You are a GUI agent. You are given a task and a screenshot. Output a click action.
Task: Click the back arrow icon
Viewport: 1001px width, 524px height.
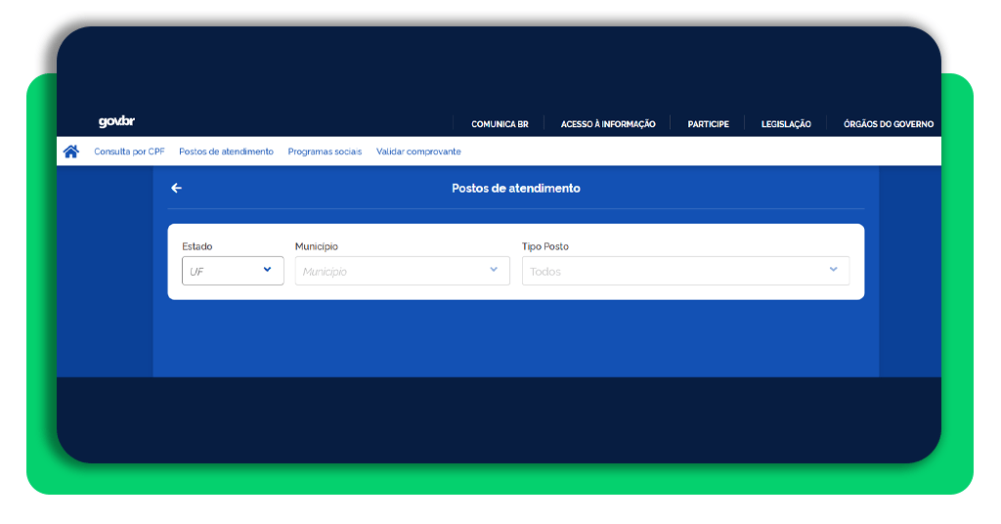click(x=176, y=189)
